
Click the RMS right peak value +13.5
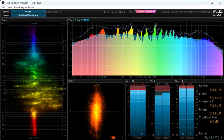click(142, 84)
